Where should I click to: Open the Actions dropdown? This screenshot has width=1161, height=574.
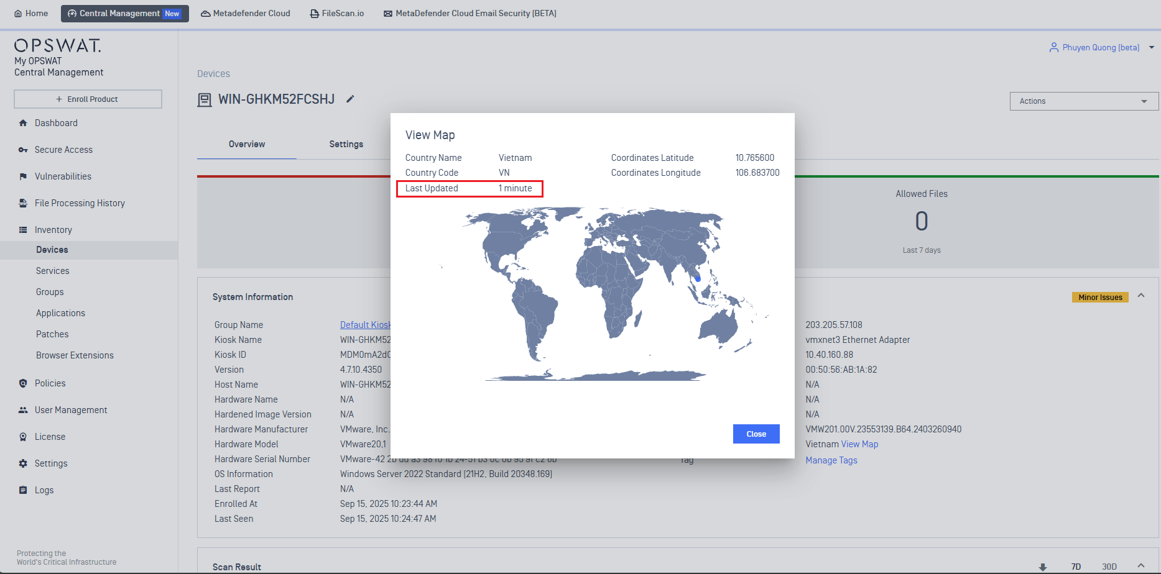point(1083,101)
